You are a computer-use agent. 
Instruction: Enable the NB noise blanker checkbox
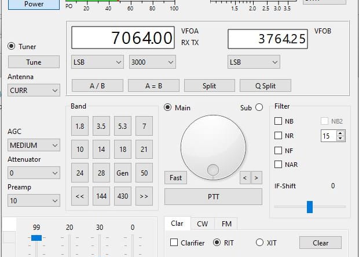(279, 121)
